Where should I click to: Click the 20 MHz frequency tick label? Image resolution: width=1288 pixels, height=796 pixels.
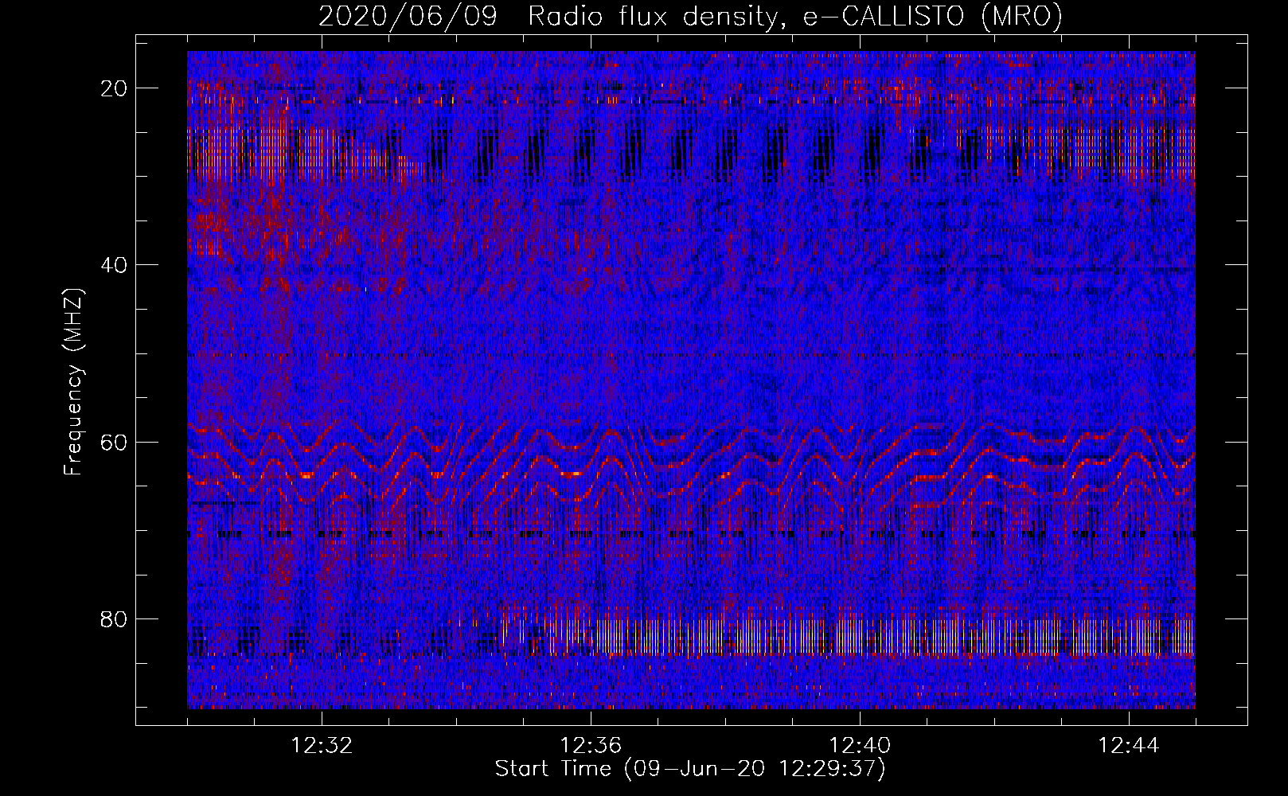click(115, 88)
